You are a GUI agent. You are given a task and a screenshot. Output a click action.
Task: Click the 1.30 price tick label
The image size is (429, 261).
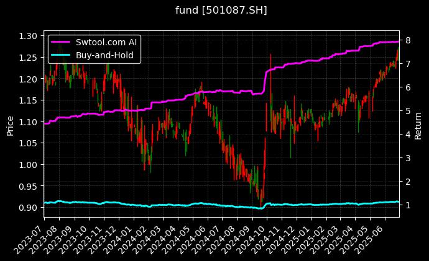[x=29, y=37]
